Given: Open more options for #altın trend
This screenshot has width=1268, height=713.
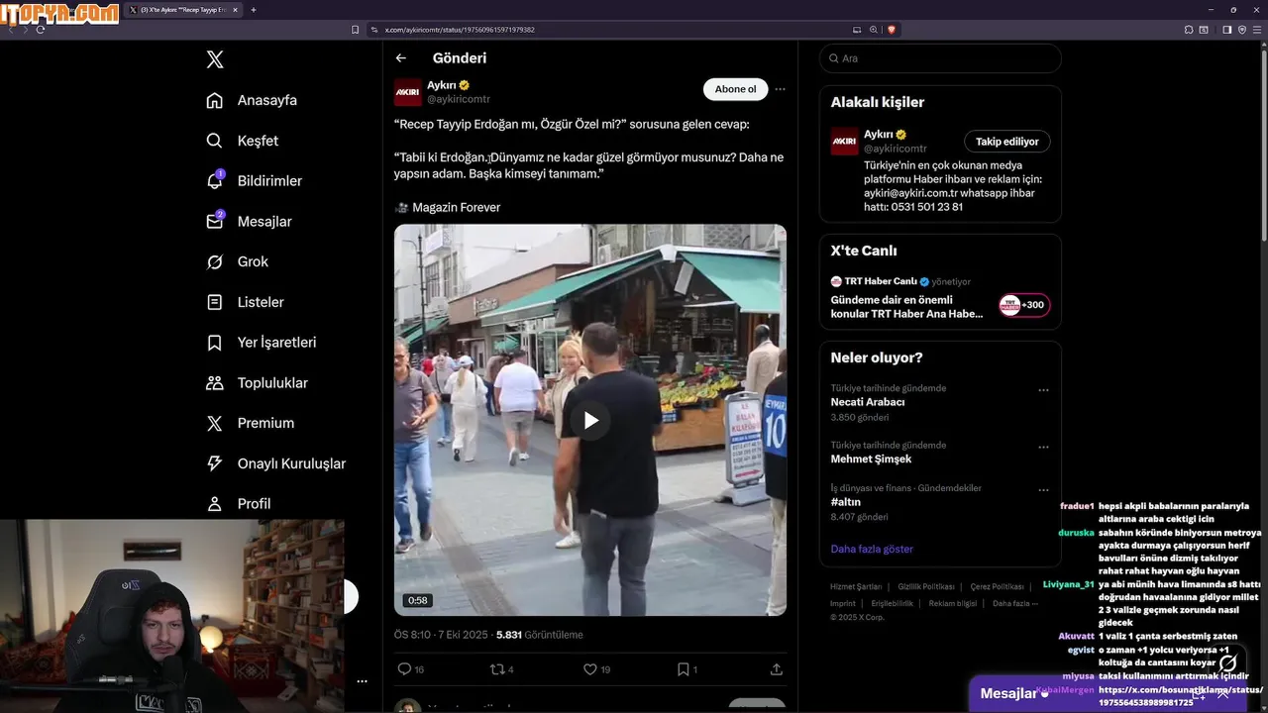Looking at the screenshot, I should click(x=1043, y=490).
